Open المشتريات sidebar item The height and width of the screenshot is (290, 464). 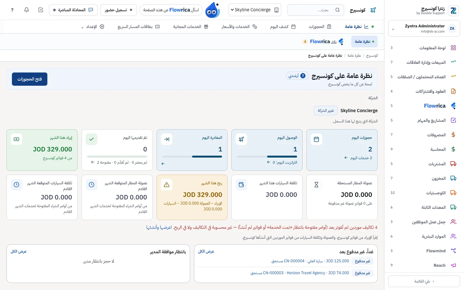click(x=424, y=164)
